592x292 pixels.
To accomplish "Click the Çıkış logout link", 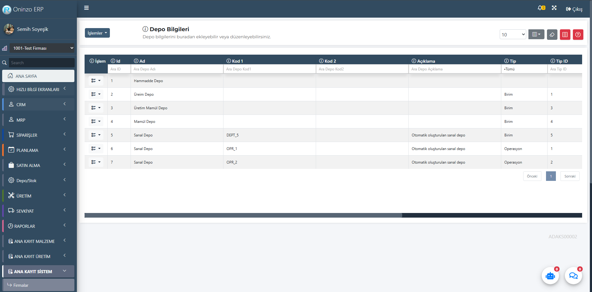I will (x=574, y=9).
